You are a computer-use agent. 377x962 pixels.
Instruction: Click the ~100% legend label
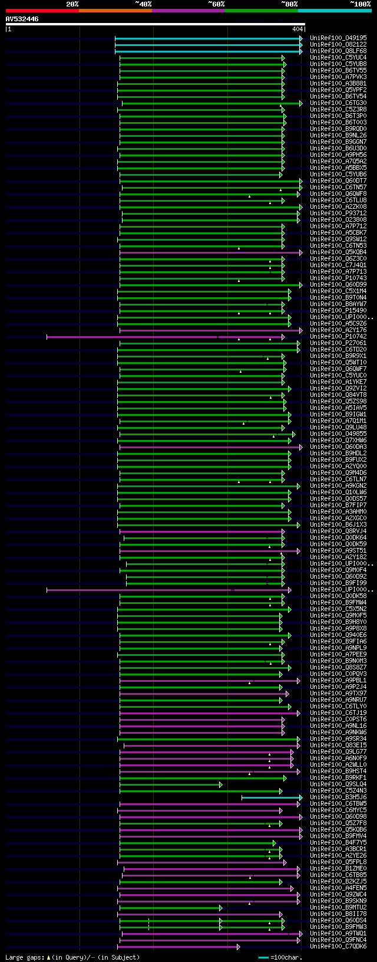pyautogui.click(x=360, y=4)
